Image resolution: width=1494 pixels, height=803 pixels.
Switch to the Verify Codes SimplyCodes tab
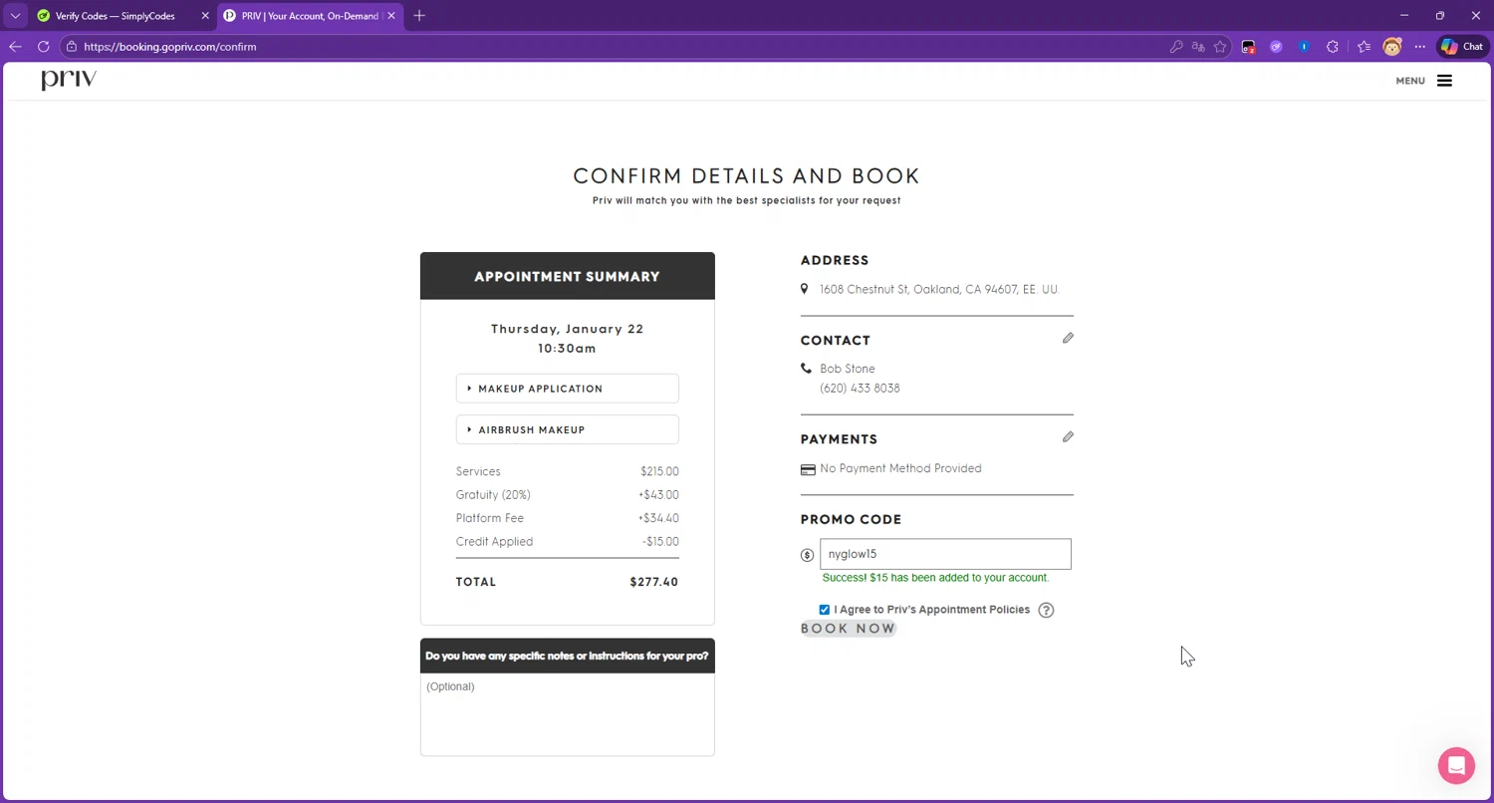pyautogui.click(x=115, y=16)
